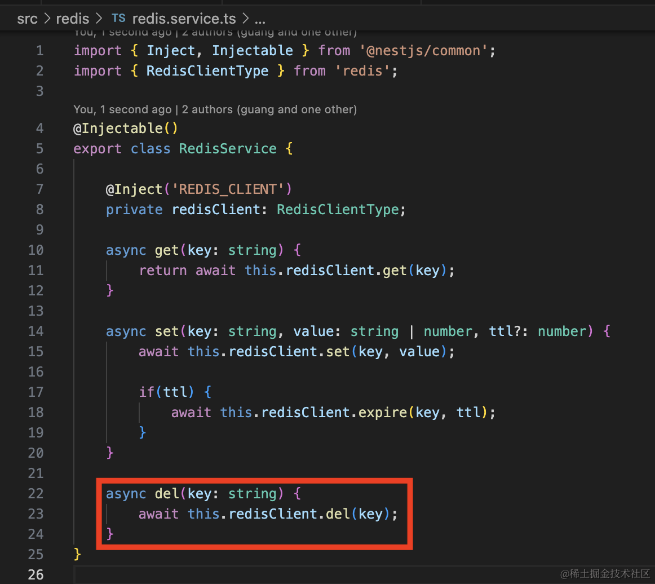Screen dimensions: 655x584
Task: Select redis.service.ts in the breadcrumb
Action: point(185,18)
